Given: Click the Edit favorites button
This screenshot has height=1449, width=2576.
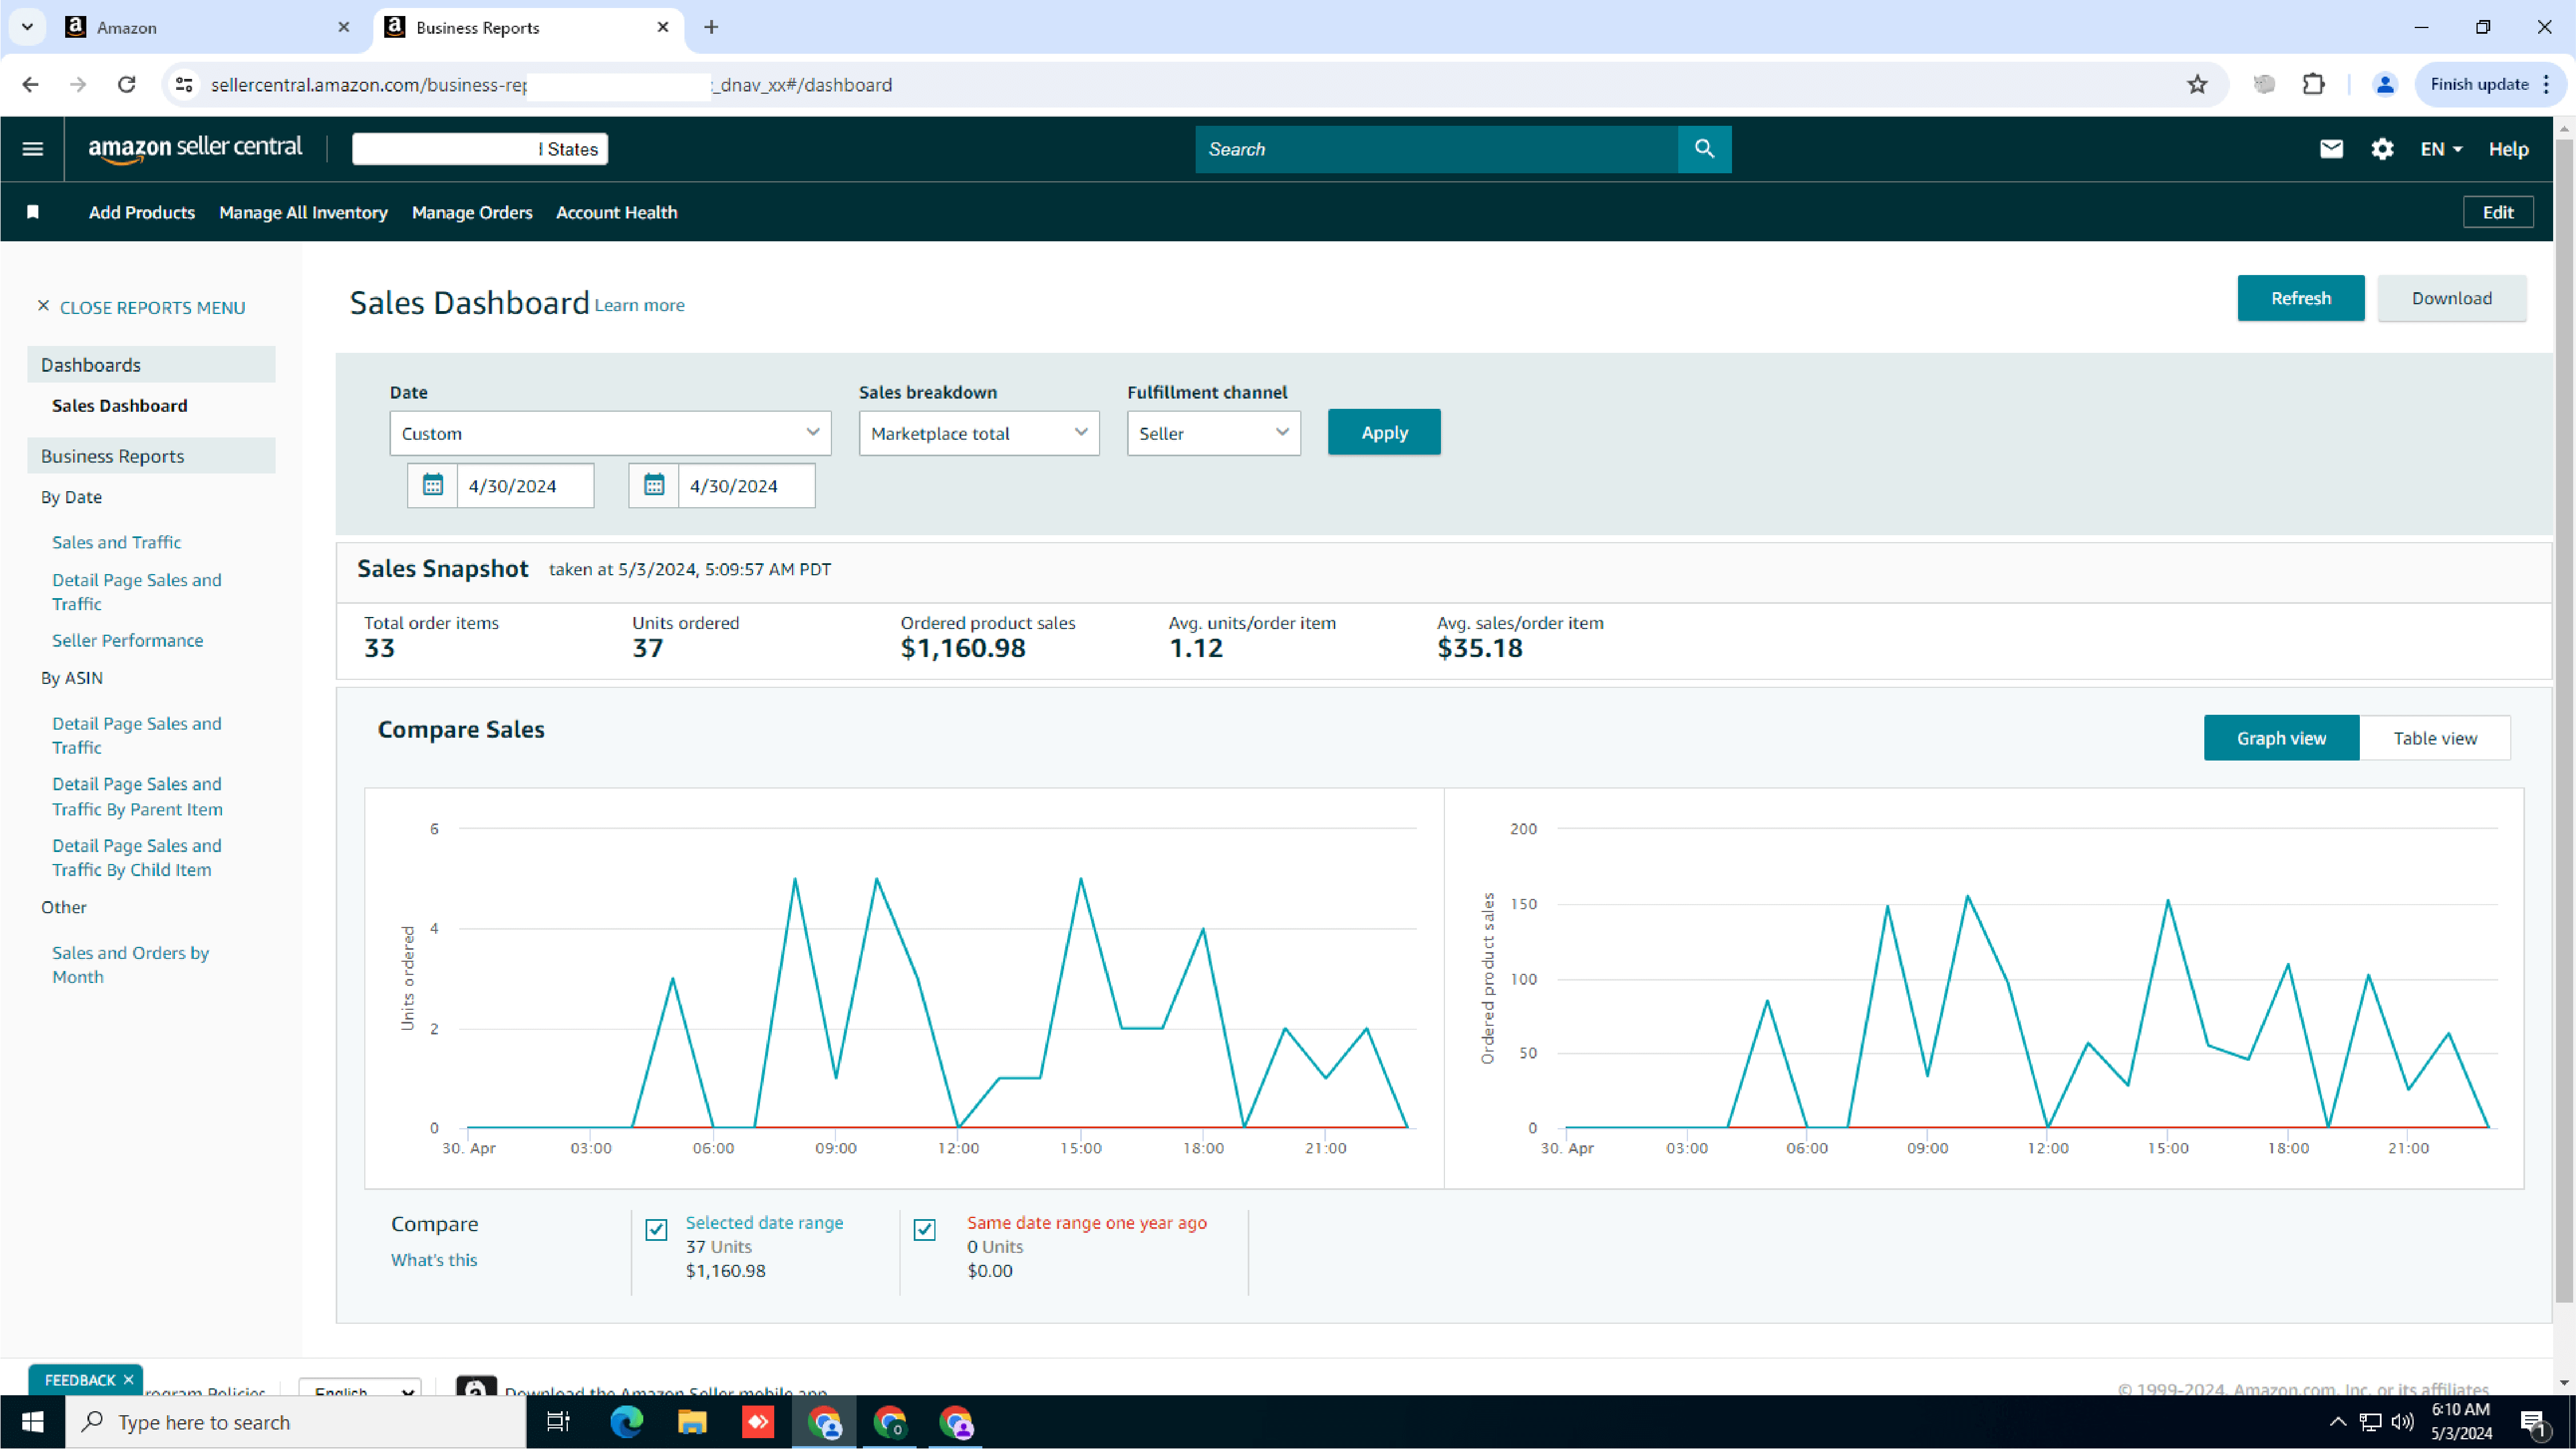Looking at the screenshot, I should 2497,212.
